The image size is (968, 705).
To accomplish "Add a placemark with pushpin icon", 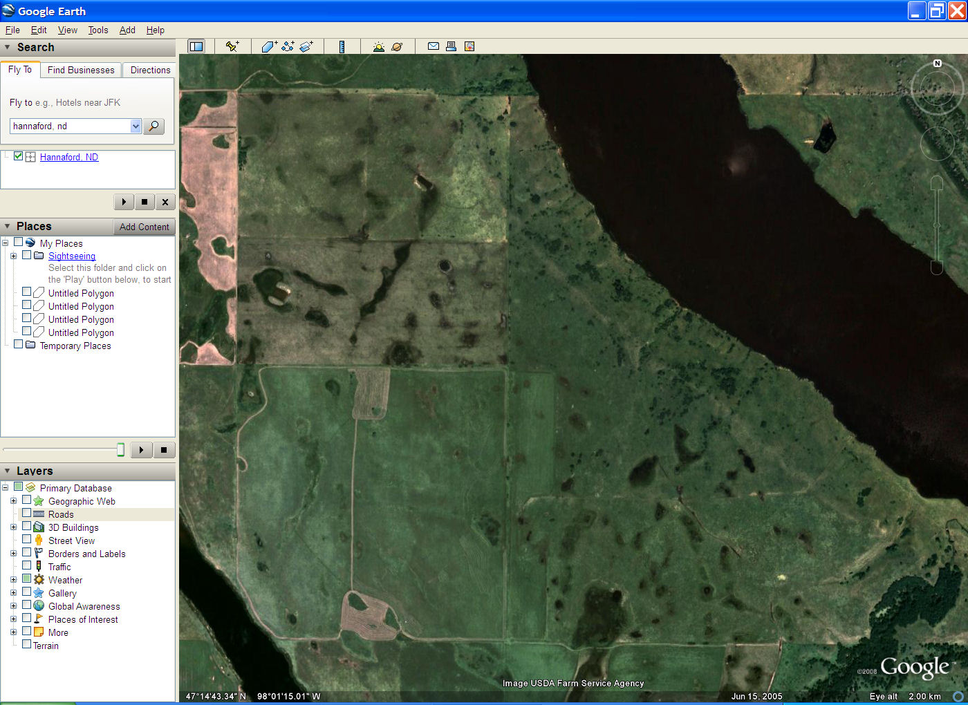I will point(232,46).
